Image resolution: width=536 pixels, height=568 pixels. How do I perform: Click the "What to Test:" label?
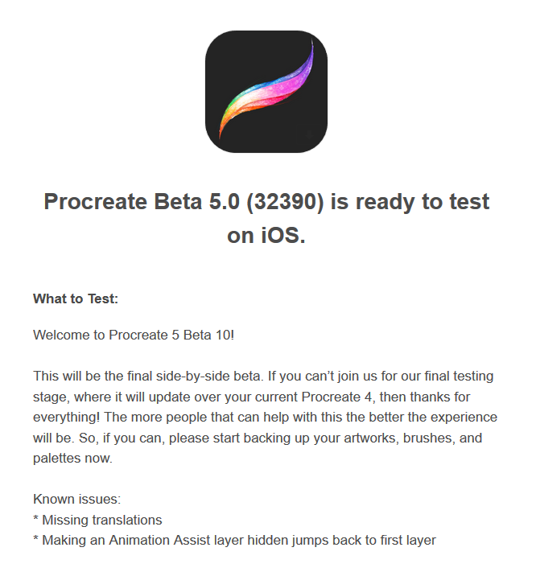point(76,298)
